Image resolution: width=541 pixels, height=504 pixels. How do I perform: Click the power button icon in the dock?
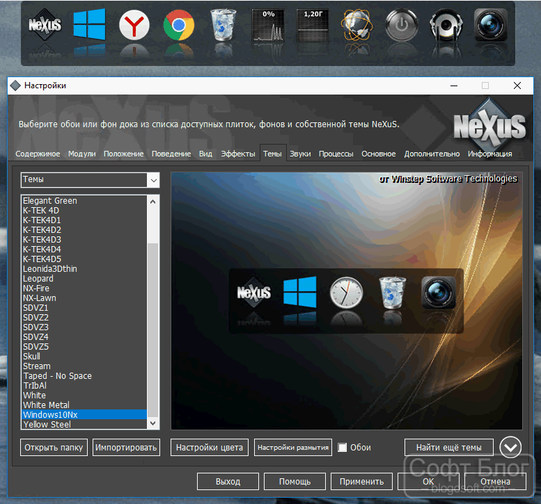pos(402,25)
